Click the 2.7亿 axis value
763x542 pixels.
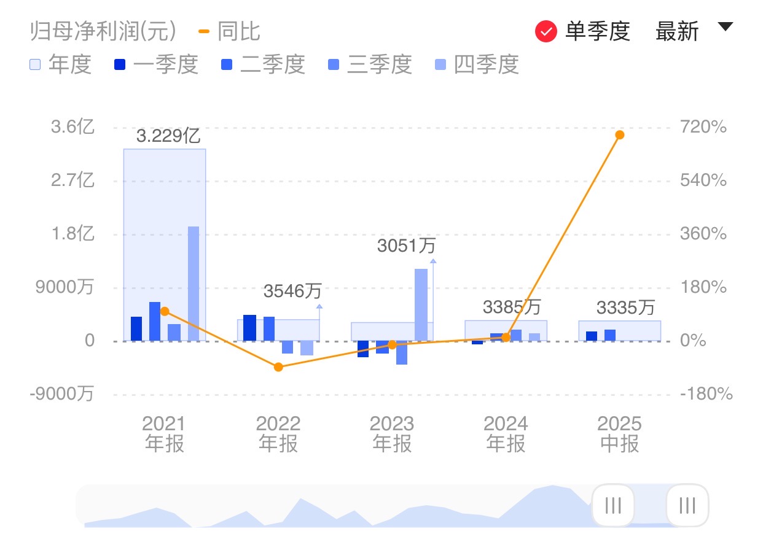pyautogui.click(x=72, y=180)
